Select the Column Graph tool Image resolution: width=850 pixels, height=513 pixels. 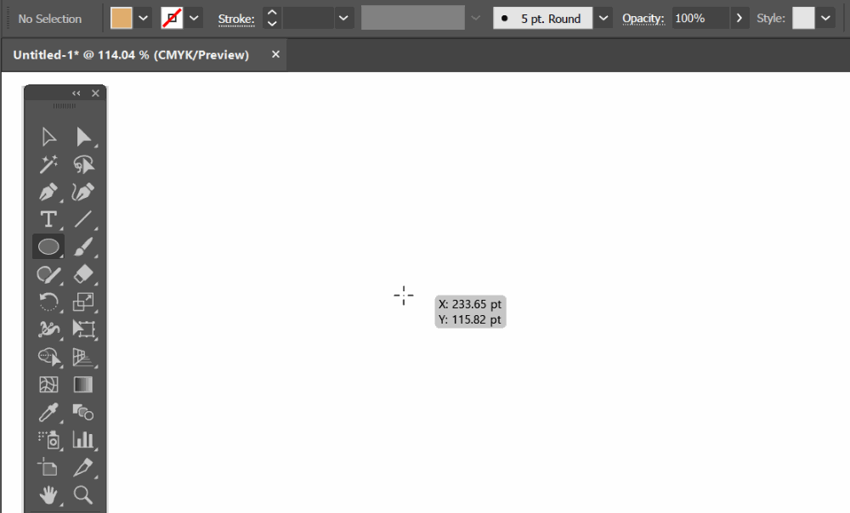click(83, 439)
